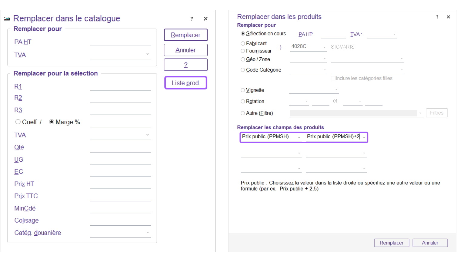This screenshot has height=259, width=457.
Task: Click the Prix public (PPMSH)+2 formula field
Action: tap(333, 137)
